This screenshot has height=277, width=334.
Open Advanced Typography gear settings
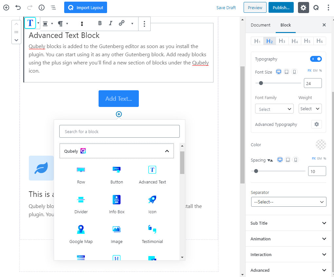317,124
